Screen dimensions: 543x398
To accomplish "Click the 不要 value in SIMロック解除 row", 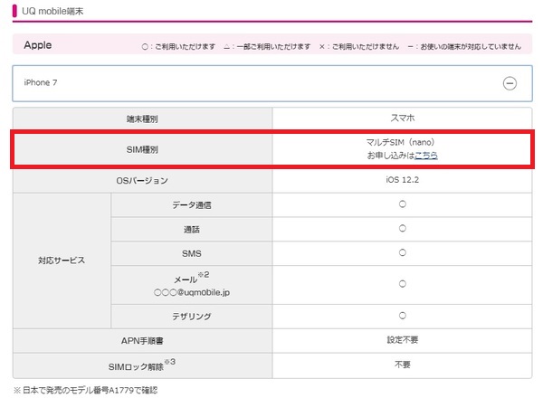I will 402,365.
